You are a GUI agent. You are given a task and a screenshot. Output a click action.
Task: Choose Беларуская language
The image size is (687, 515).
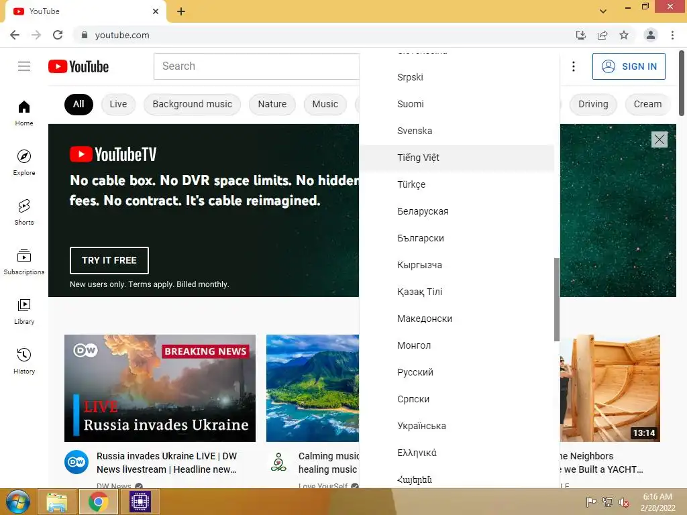456,211
